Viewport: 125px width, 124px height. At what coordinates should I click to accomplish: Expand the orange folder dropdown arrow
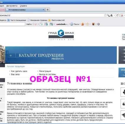[x=85, y=24]
